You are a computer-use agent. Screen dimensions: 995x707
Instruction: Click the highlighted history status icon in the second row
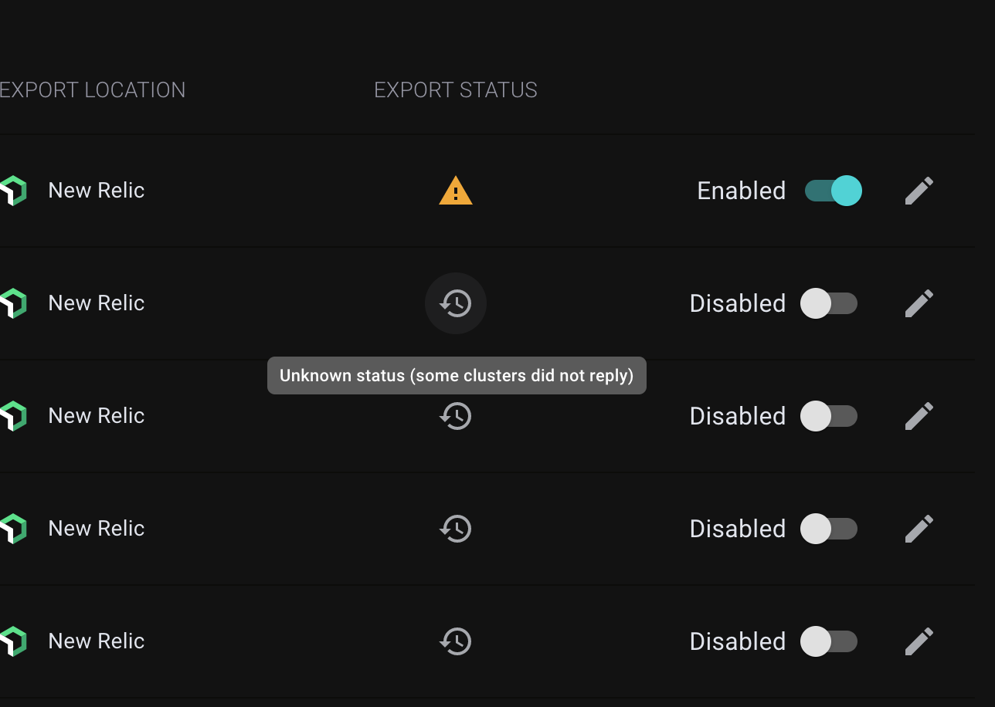coord(456,303)
